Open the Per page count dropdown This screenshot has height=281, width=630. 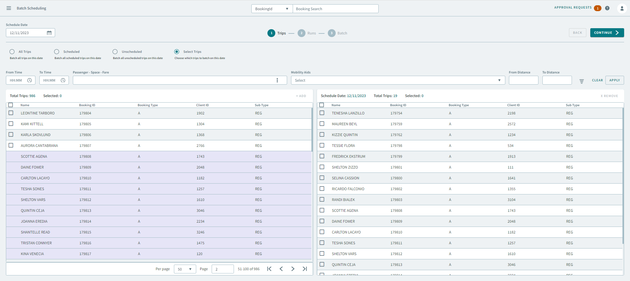(185, 269)
